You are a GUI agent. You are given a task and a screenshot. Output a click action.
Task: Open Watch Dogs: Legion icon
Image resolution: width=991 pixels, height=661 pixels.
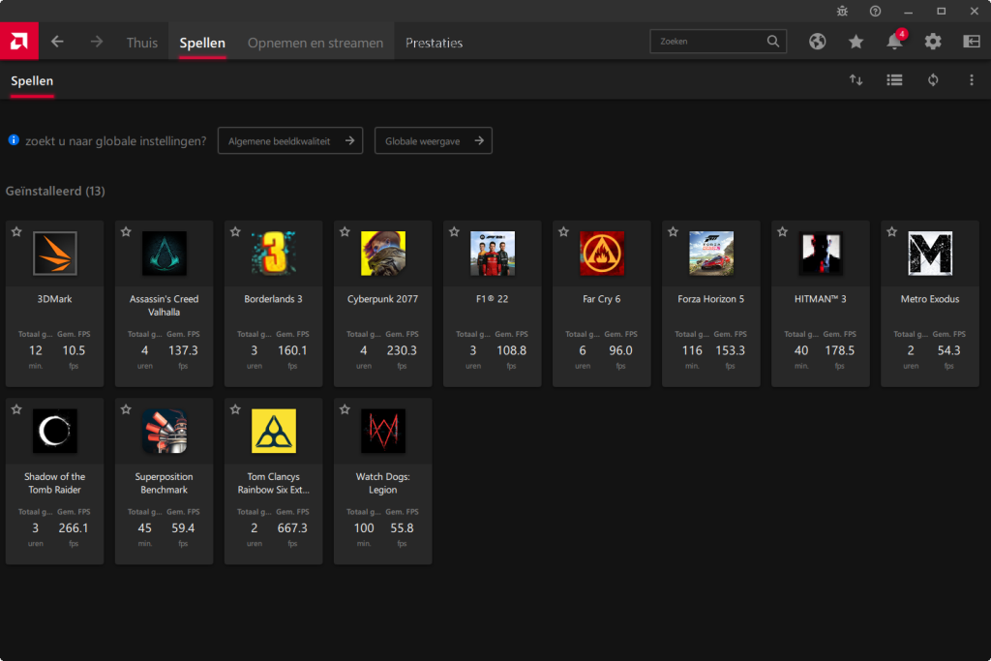tap(383, 431)
